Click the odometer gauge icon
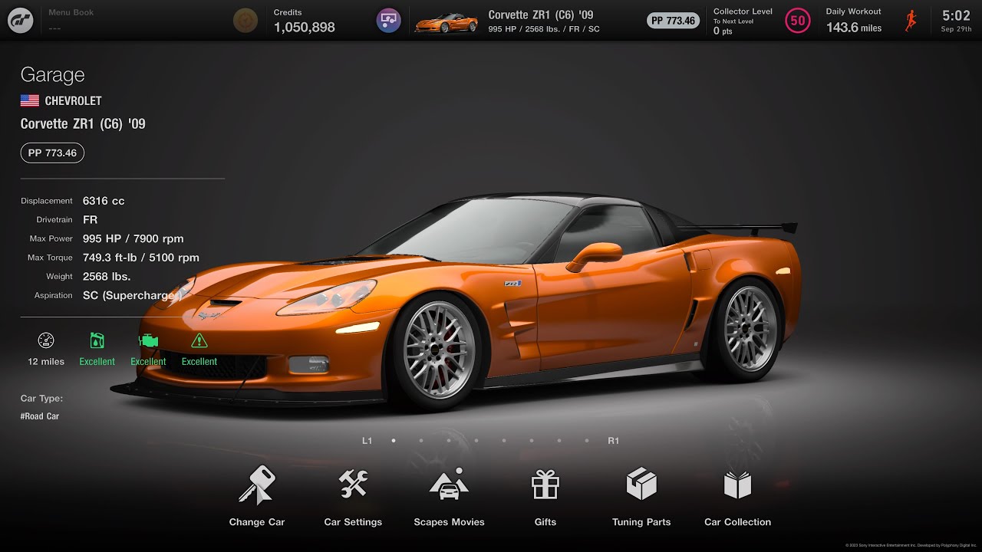The height and width of the screenshot is (552, 982). [46, 340]
